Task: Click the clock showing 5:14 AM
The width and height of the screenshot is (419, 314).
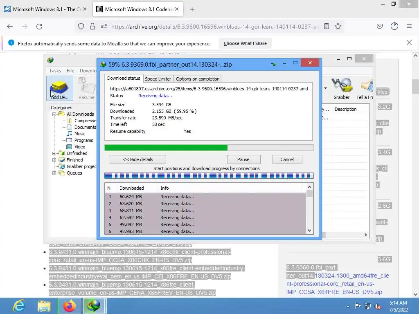Action: pos(398,303)
